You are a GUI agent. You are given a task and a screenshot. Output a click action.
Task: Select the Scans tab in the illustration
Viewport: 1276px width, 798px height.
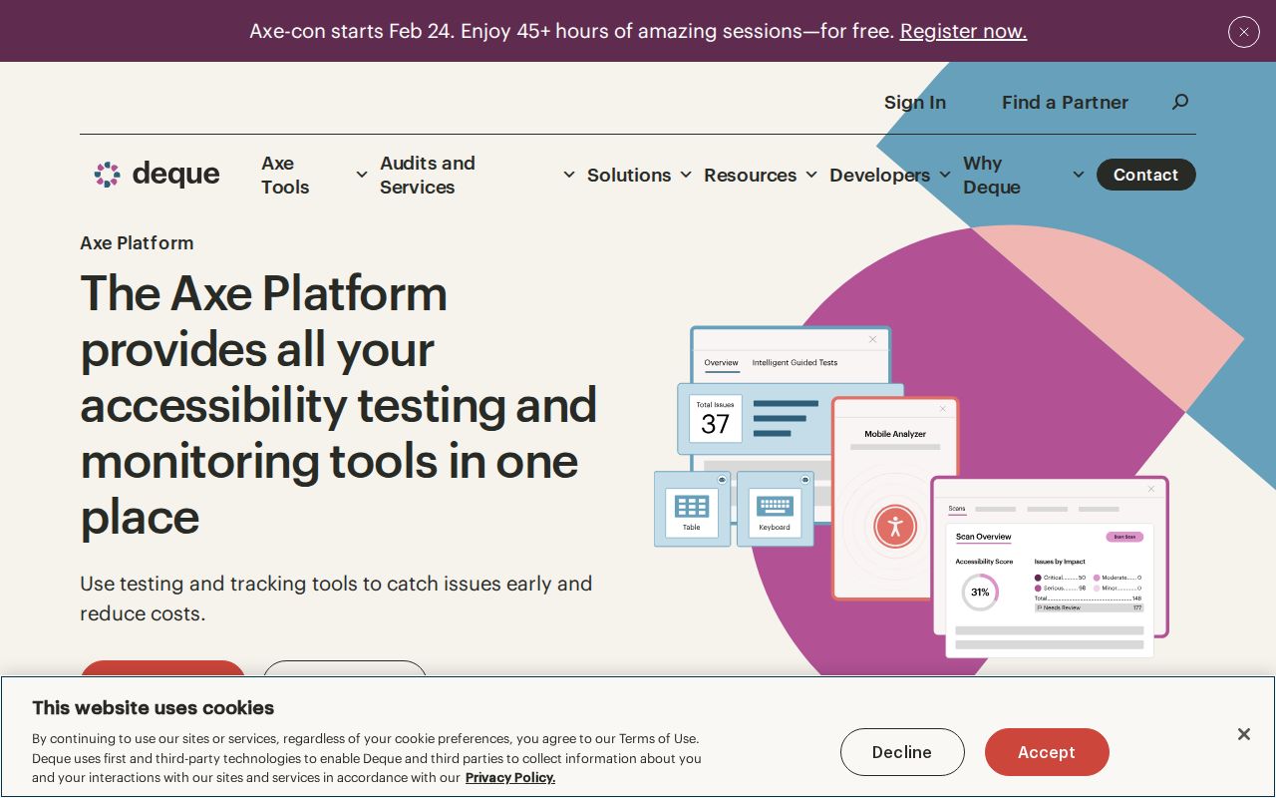957,509
